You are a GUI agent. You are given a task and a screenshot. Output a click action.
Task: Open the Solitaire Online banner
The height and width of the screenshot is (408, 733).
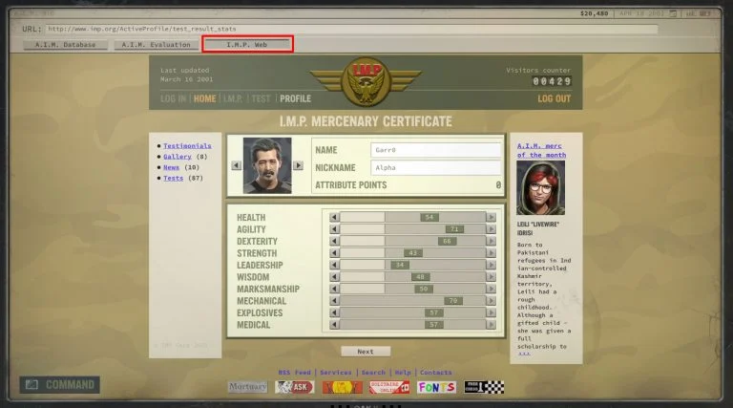click(x=389, y=387)
